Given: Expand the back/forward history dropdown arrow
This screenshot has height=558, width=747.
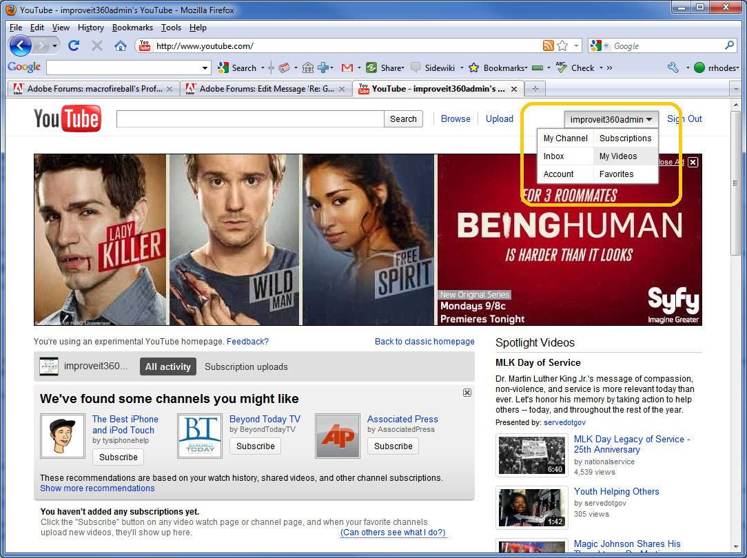Looking at the screenshot, I should click(55, 45).
